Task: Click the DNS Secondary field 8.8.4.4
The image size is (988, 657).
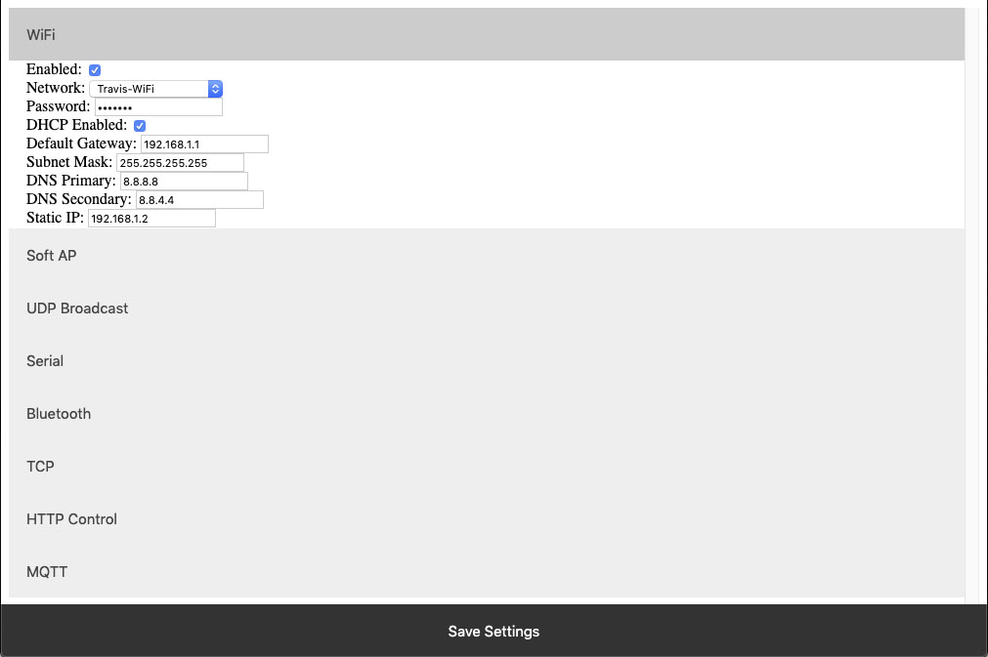Action: (199, 199)
